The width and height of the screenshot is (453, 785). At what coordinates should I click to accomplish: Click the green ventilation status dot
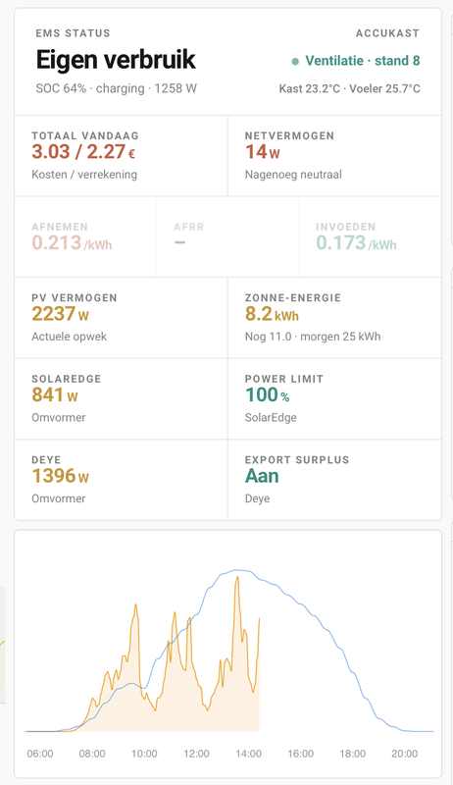[x=295, y=61]
